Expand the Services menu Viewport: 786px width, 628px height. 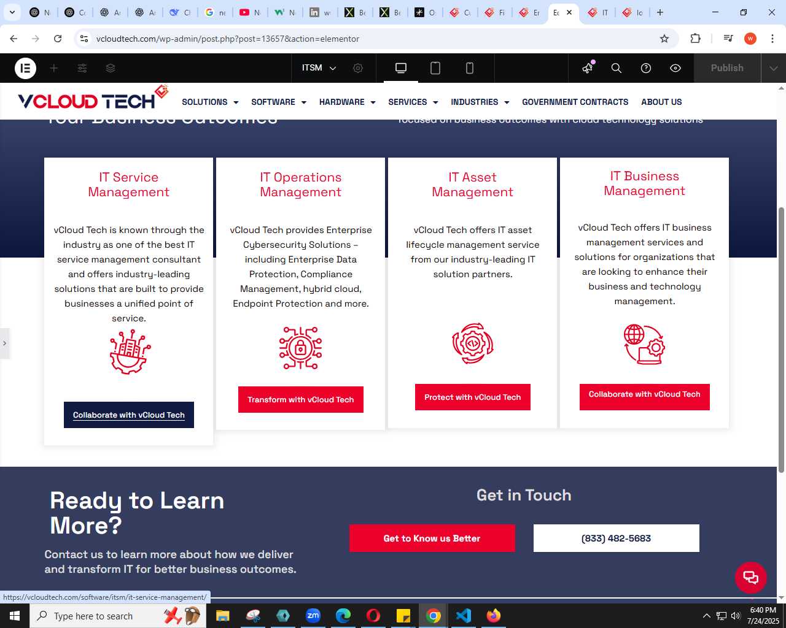pyautogui.click(x=413, y=102)
